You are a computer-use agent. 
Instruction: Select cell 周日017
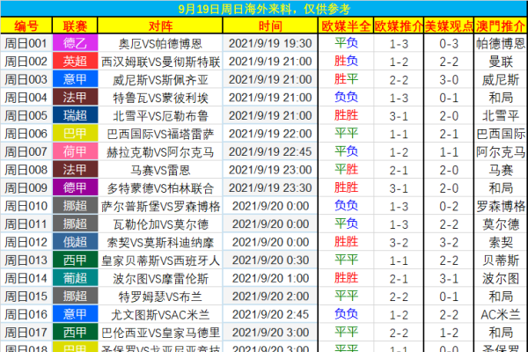pyautogui.click(x=26, y=333)
